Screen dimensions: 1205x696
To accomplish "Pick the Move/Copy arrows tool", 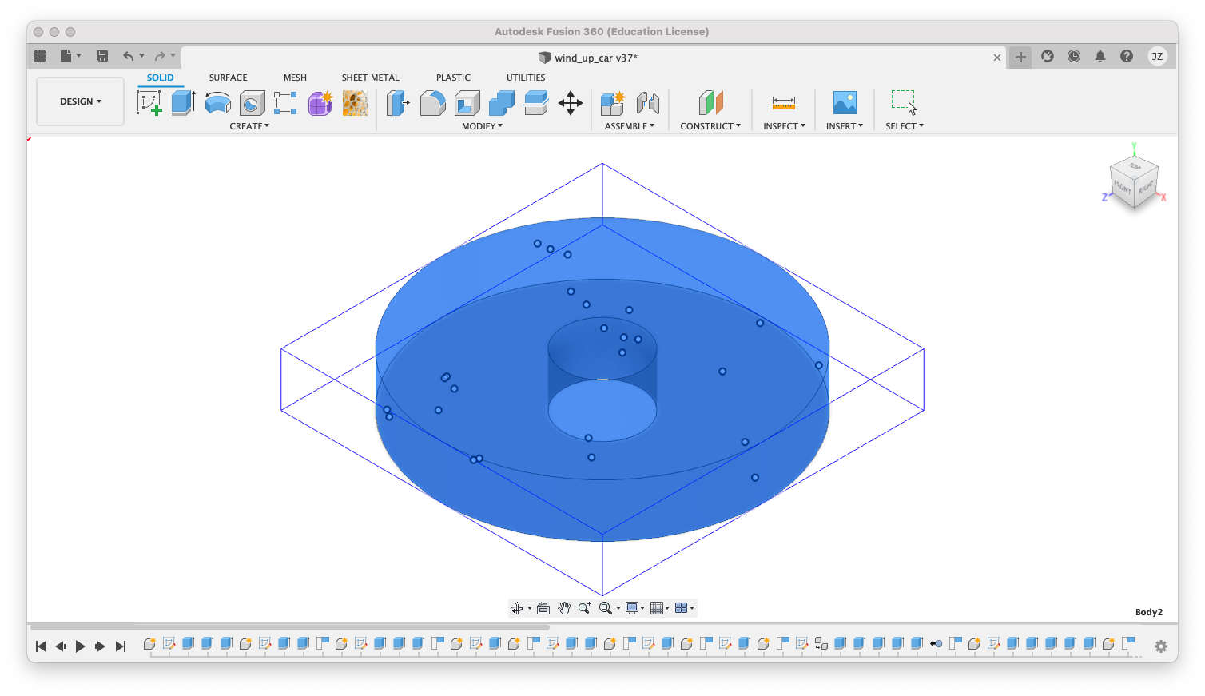I will coord(570,103).
